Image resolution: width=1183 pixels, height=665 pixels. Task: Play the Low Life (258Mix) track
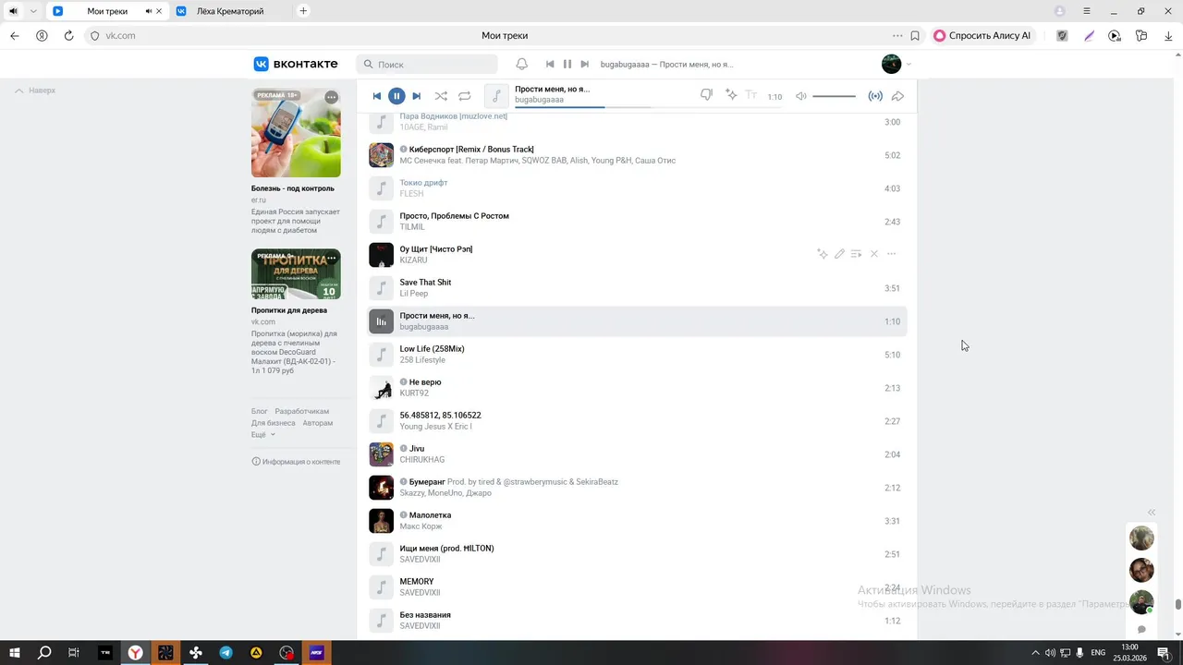tap(381, 355)
